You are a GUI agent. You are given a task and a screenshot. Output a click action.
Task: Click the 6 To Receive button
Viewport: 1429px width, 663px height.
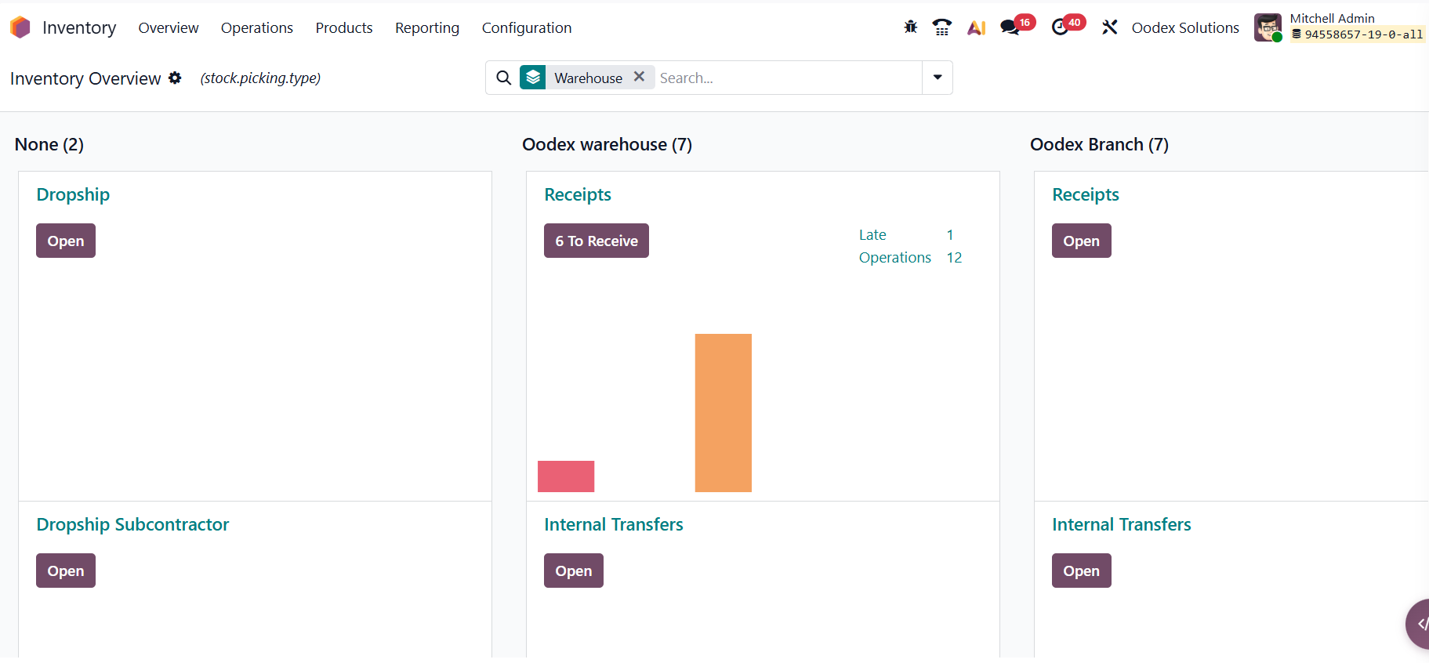click(596, 241)
